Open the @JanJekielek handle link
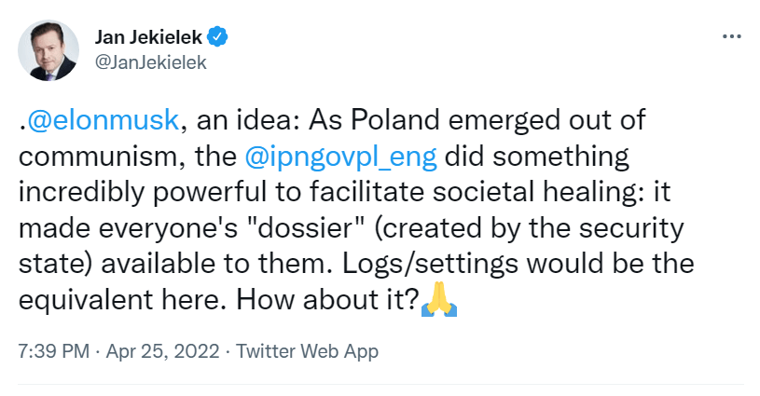This screenshot has width=760, height=396. point(150,62)
